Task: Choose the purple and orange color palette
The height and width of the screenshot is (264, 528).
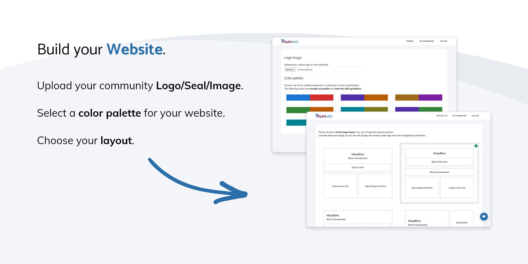Action: (364, 98)
